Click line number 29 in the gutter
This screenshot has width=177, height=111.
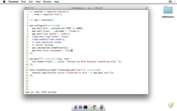pyautogui.click(x=27, y=89)
